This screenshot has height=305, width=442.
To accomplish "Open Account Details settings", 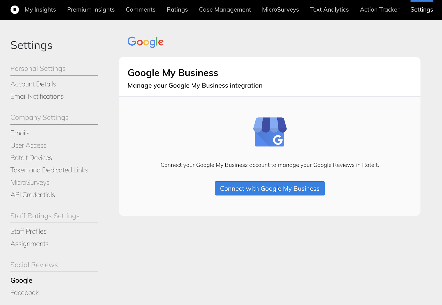I will (33, 84).
